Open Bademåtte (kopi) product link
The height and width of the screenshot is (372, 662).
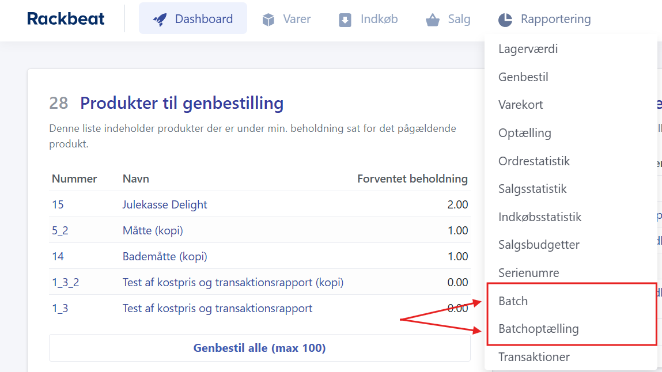click(x=165, y=256)
